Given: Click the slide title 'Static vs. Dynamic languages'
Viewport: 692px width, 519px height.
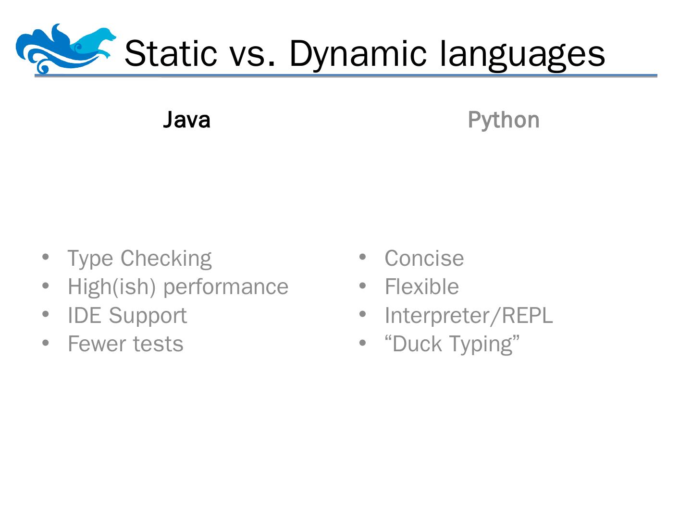Looking at the screenshot, I should coord(364,53).
